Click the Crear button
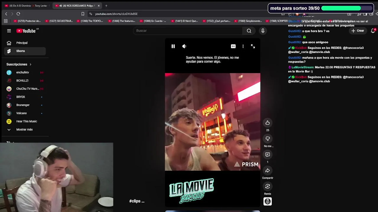The image size is (378, 212). coord(358,31)
